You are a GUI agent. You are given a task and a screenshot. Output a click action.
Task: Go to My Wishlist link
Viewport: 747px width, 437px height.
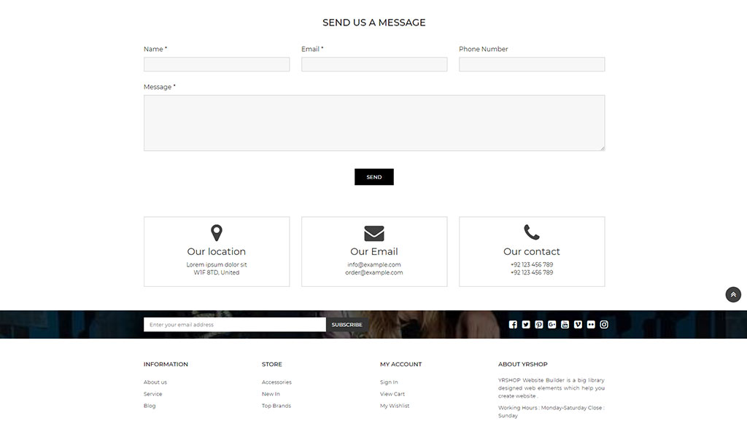pos(395,406)
